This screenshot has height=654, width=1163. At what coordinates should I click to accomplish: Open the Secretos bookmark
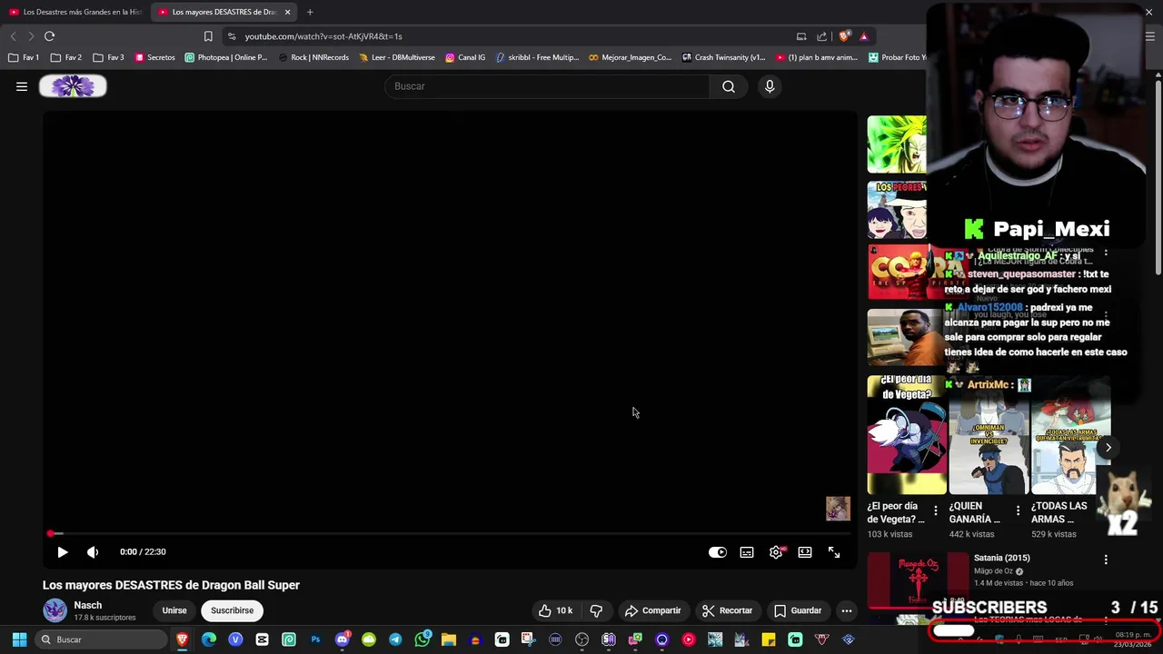pos(154,57)
